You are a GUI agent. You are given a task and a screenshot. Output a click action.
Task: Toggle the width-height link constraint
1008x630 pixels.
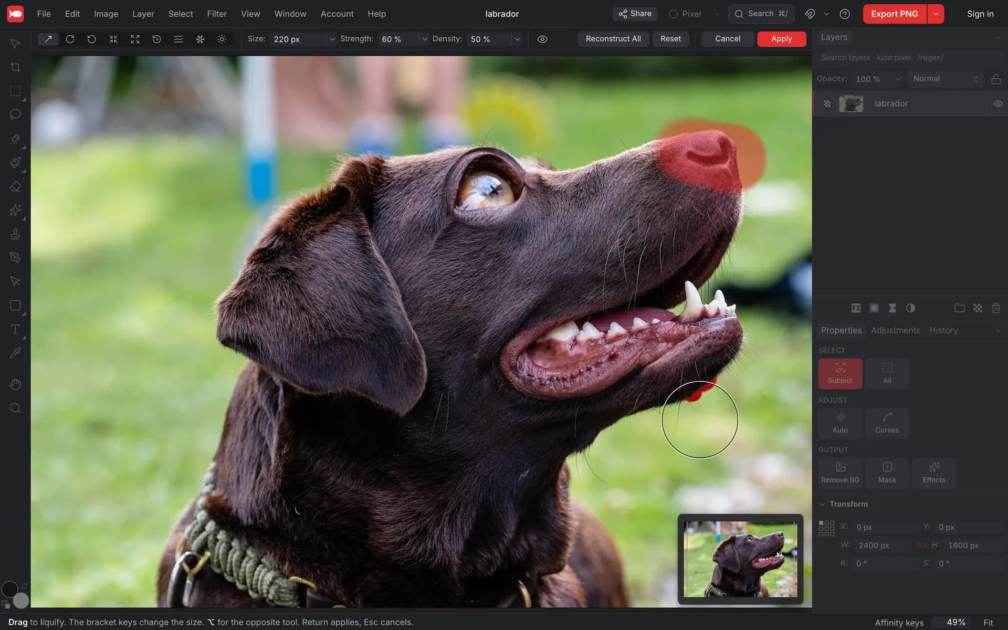tap(921, 545)
